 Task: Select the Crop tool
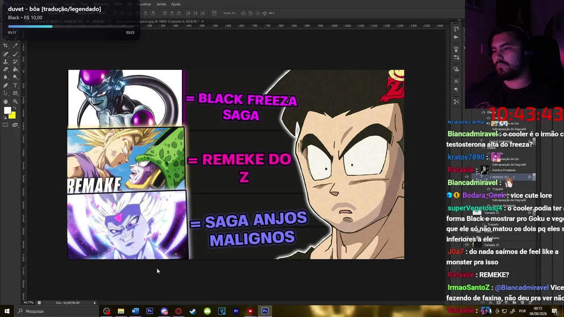(x=6, y=46)
